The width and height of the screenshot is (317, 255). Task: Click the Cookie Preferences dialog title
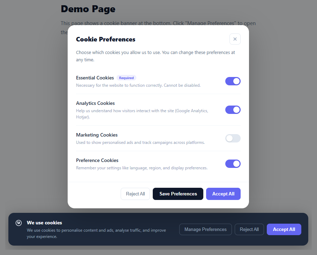[106, 39]
